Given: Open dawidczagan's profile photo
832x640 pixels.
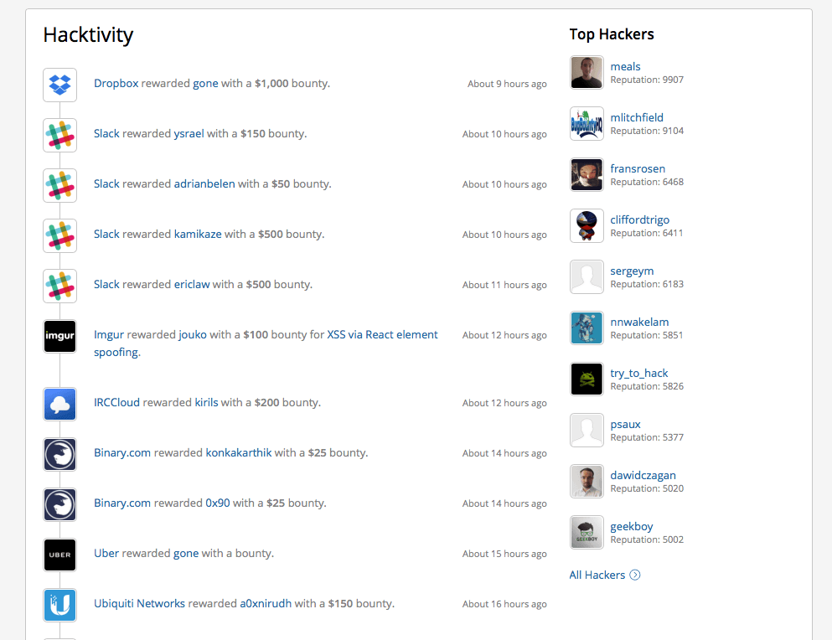Looking at the screenshot, I should coord(587,482).
